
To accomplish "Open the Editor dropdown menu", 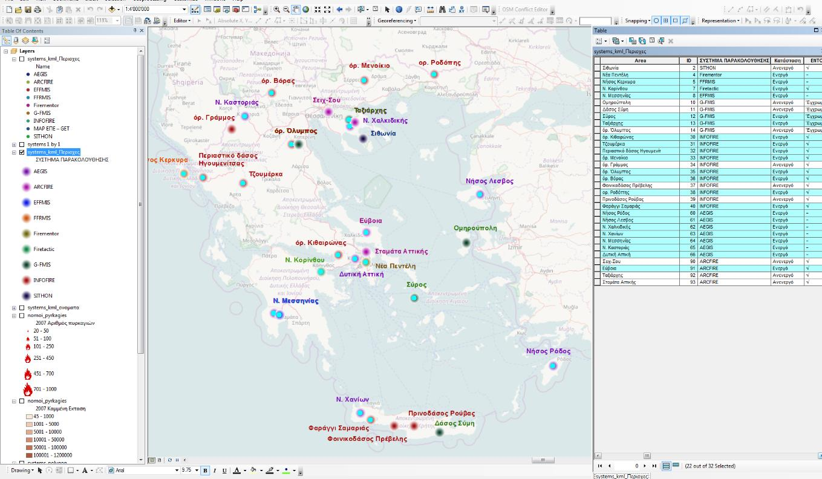I will (x=182, y=21).
